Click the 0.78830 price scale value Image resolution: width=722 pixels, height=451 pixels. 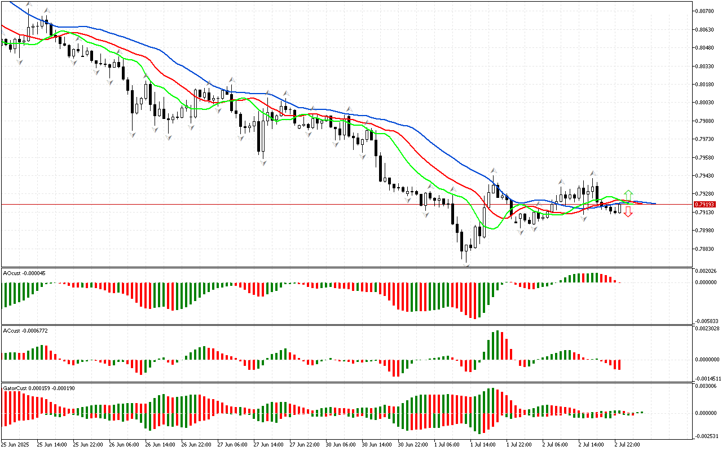(705, 249)
